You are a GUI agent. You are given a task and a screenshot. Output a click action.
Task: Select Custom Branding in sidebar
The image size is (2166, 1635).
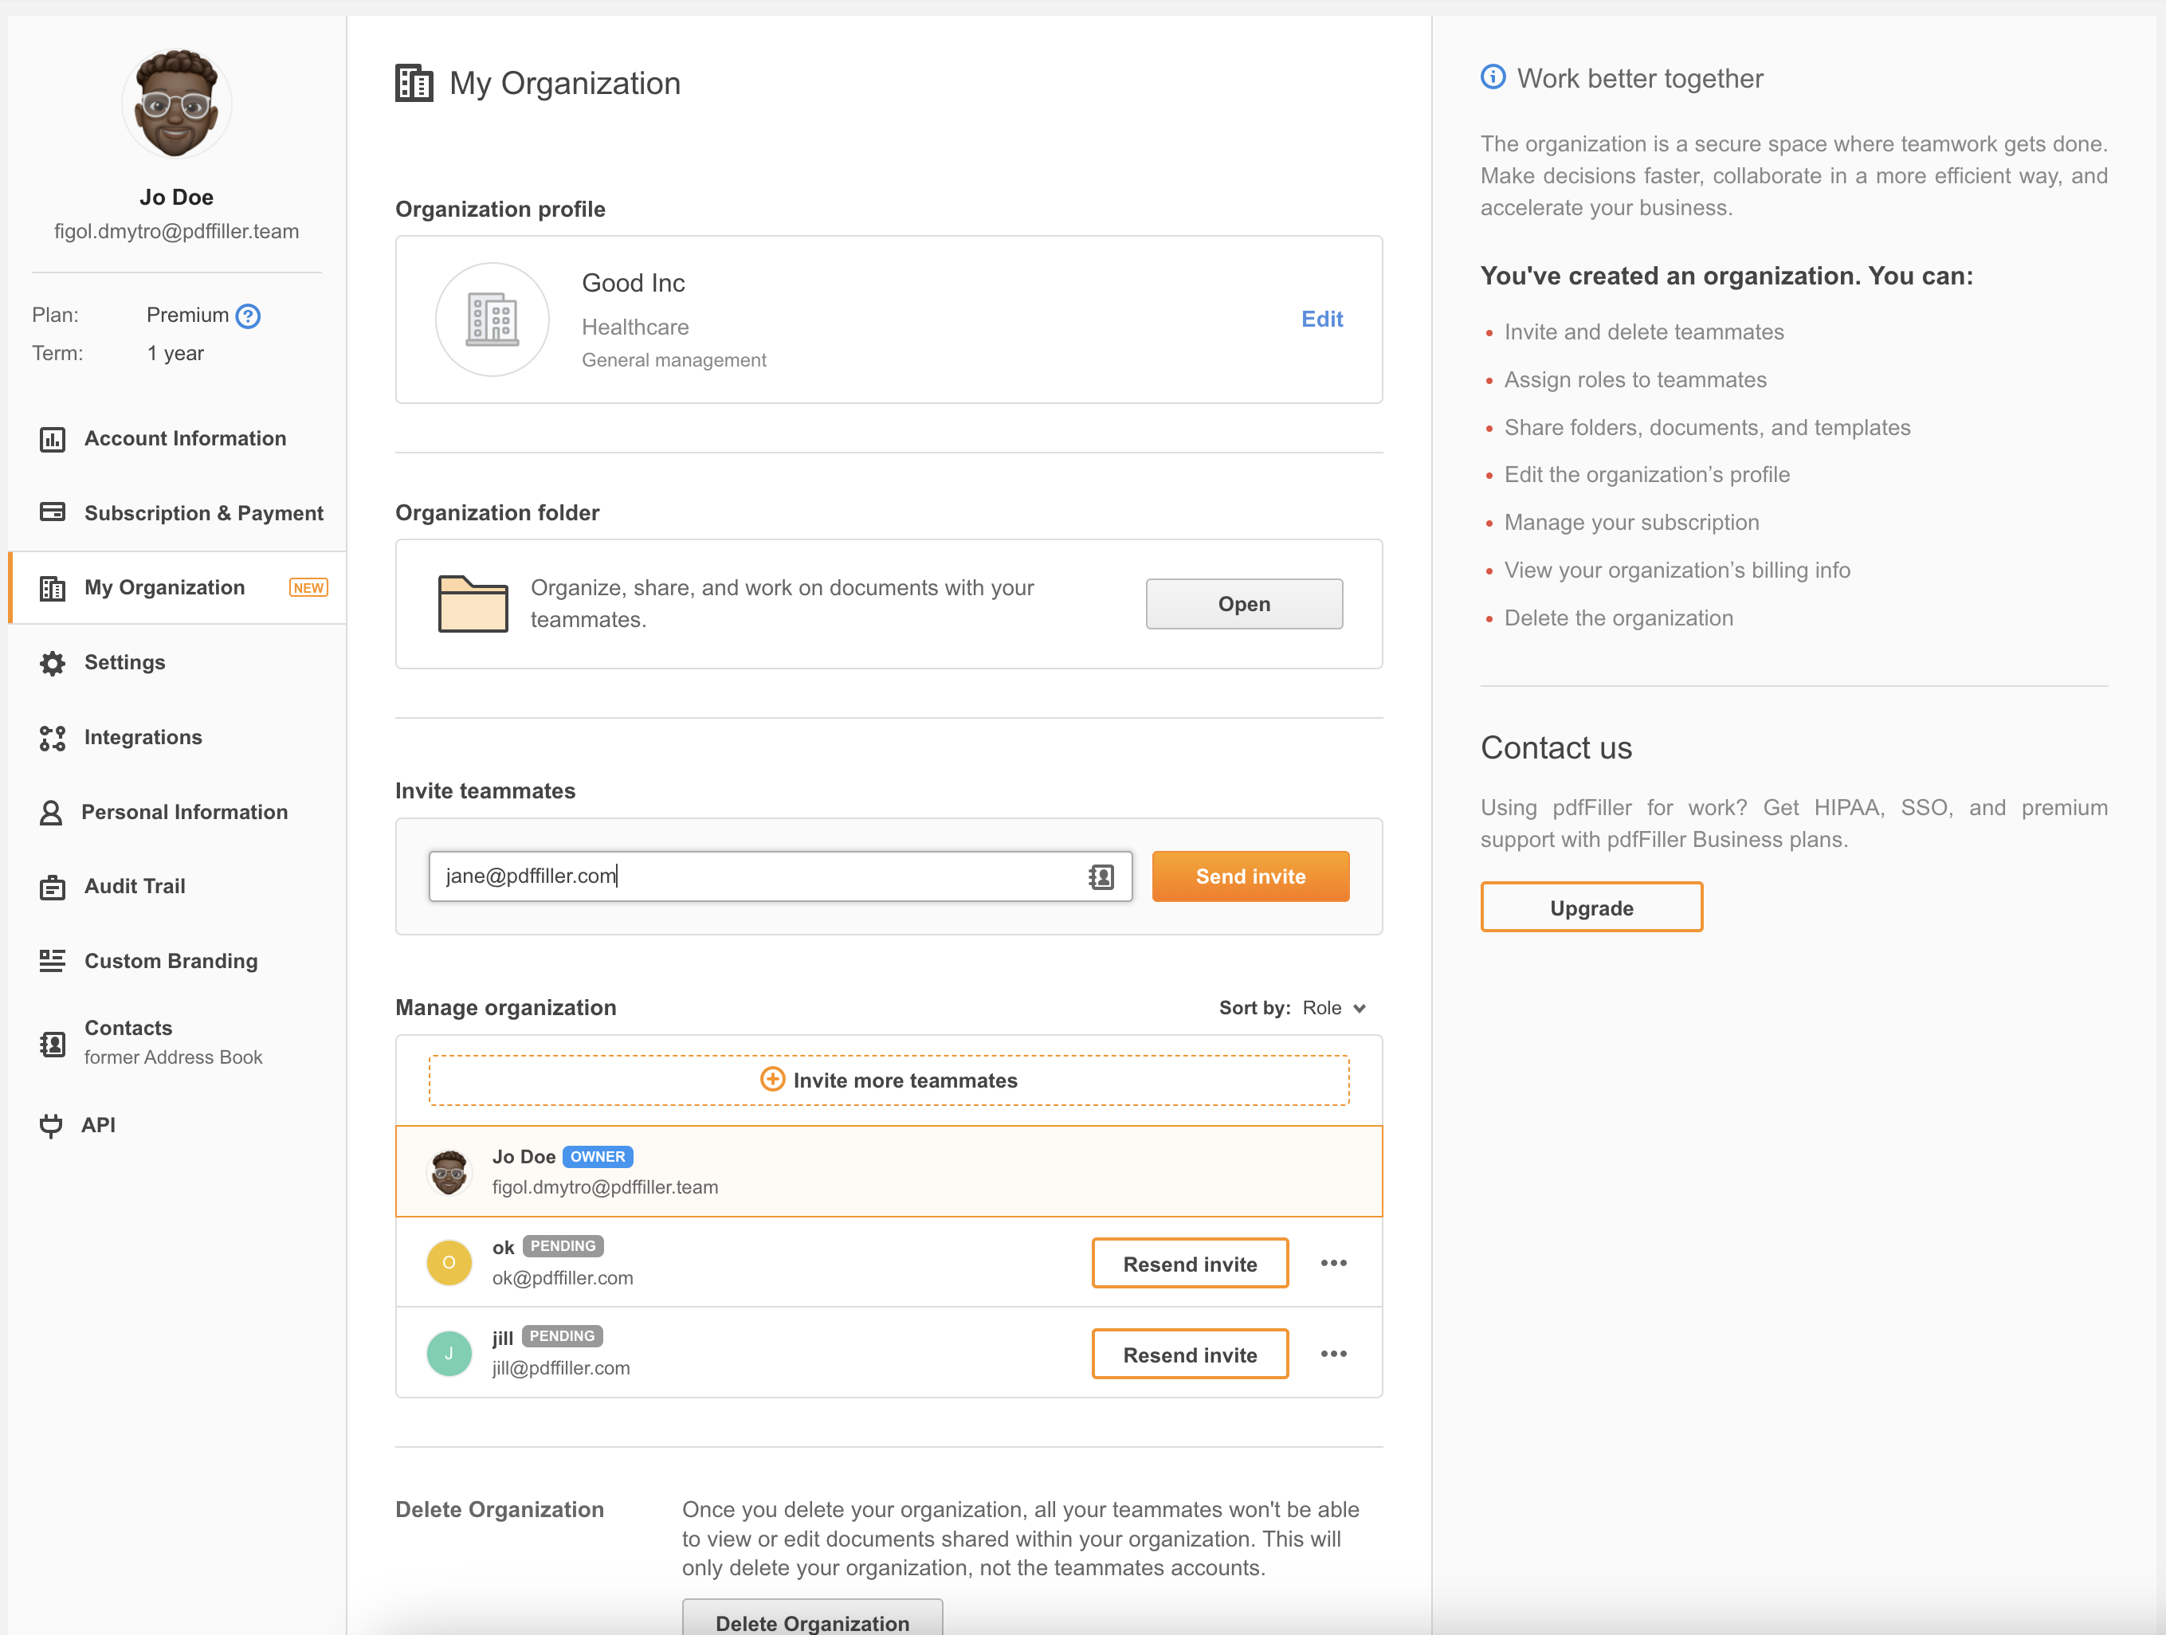pyautogui.click(x=171, y=960)
